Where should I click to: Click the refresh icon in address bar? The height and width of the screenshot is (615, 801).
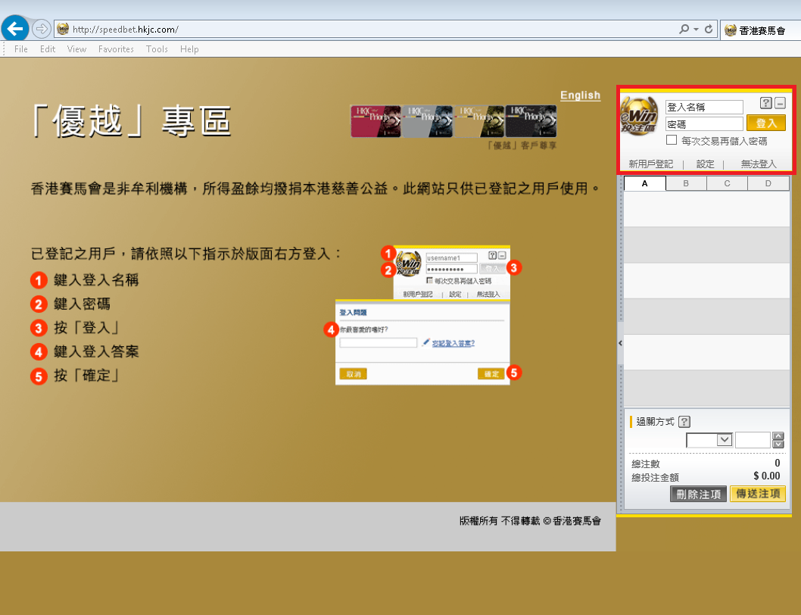tap(709, 30)
